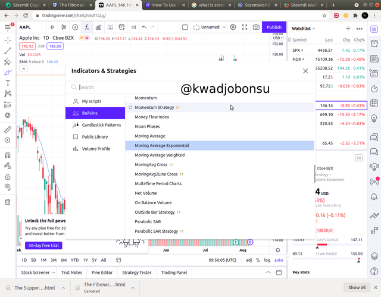
Task: Expand the bottom panel with chevron
Action: coord(268,273)
